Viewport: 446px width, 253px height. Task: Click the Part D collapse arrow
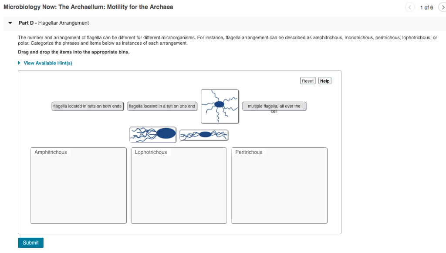point(10,23)
